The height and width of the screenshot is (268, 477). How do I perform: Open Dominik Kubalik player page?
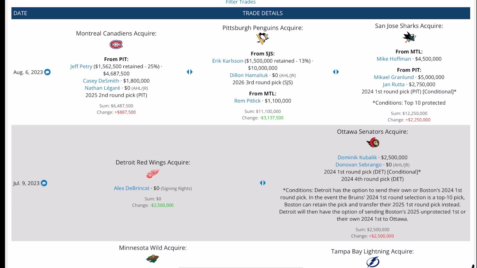(x=357, y=157)
